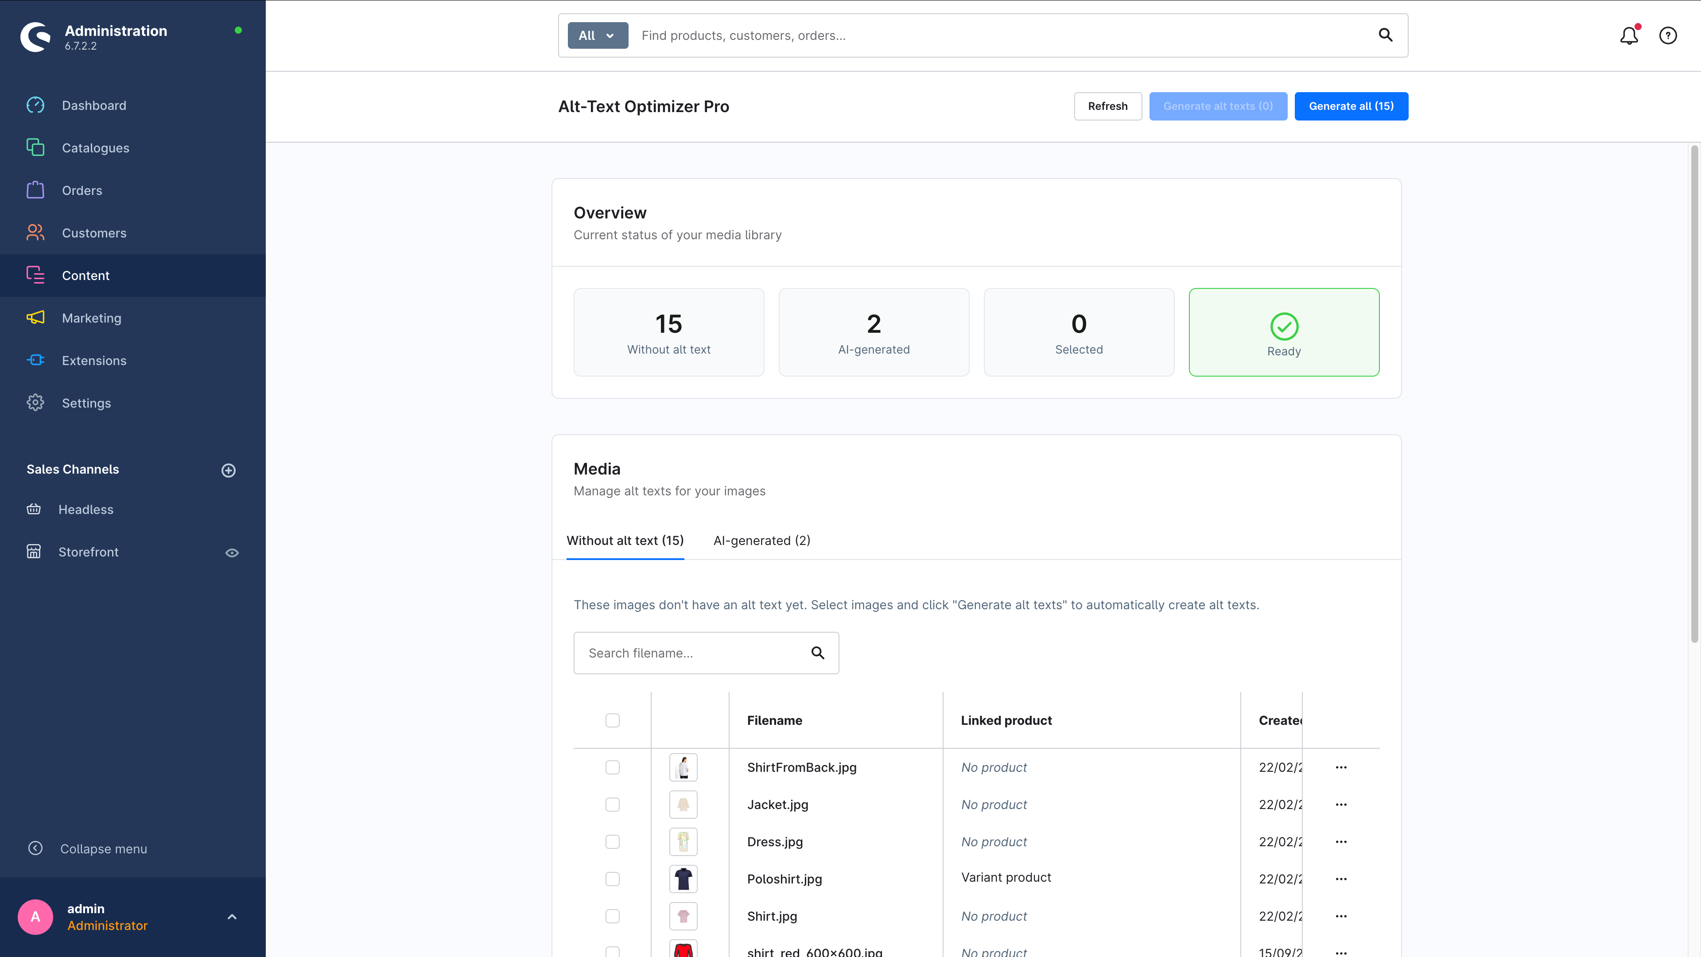Expand the admin user menu chevron

tap(232, 917)
